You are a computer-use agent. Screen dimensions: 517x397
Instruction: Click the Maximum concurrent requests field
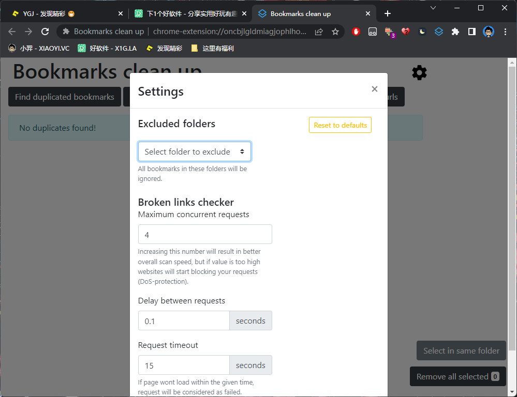205,234
